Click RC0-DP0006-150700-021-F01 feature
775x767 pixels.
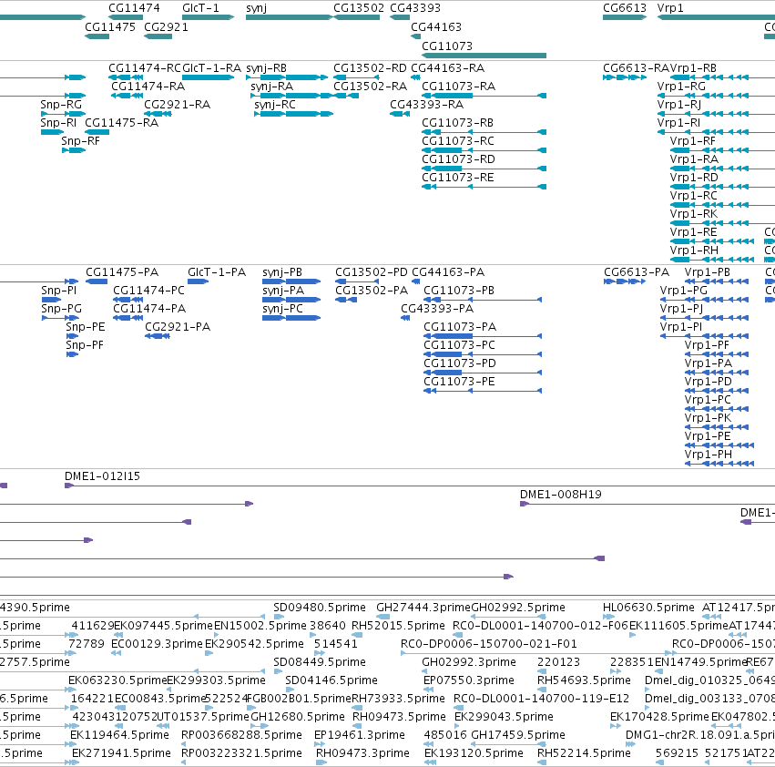[x=488, y=644]
